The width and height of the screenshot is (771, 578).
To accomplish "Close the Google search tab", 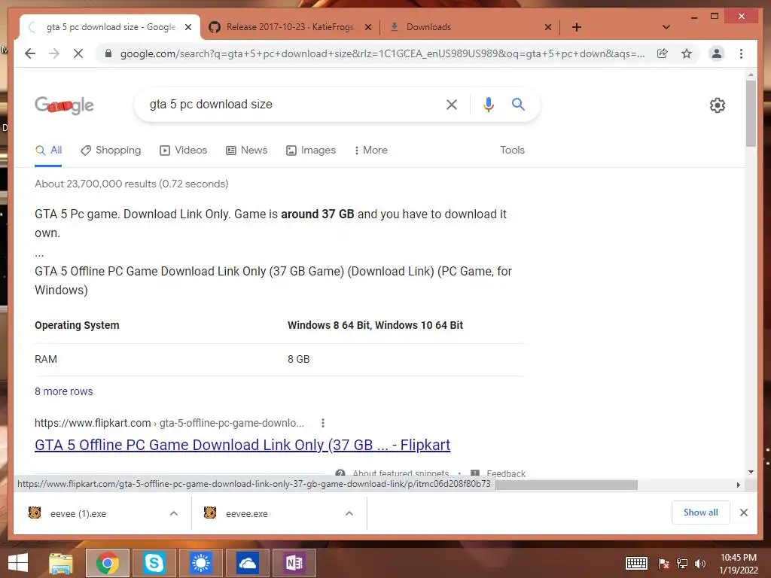I will [x=187, y=27].
